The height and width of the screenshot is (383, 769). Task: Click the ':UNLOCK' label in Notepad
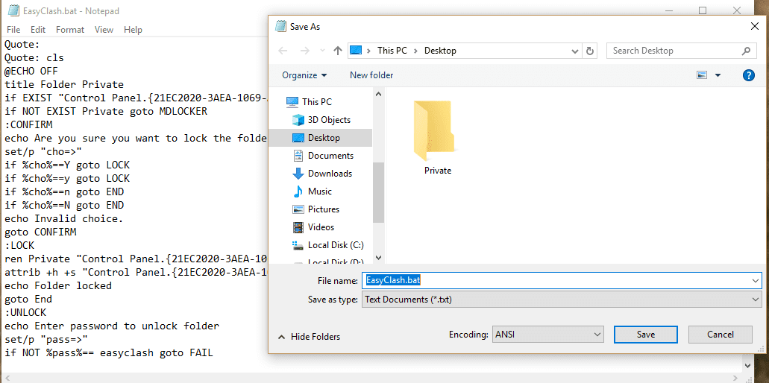25,312
